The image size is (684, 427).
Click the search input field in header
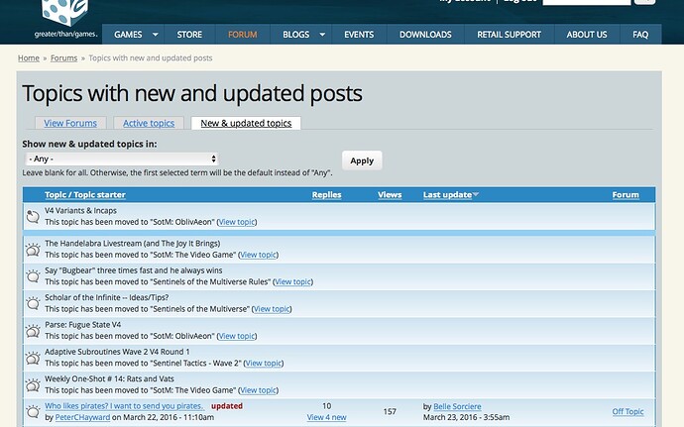[586, 1]
